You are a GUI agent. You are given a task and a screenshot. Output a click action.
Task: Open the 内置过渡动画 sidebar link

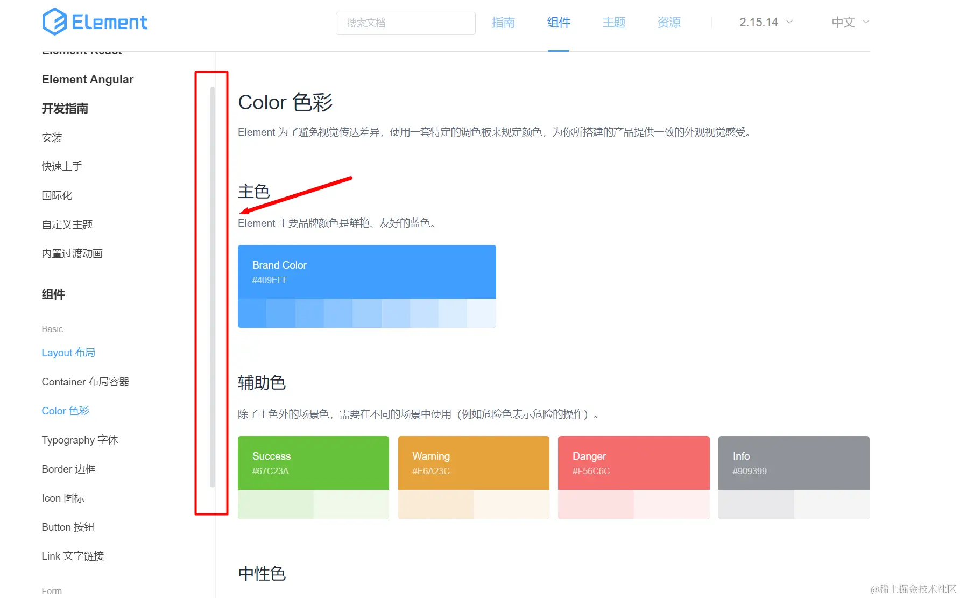point(72,254)
